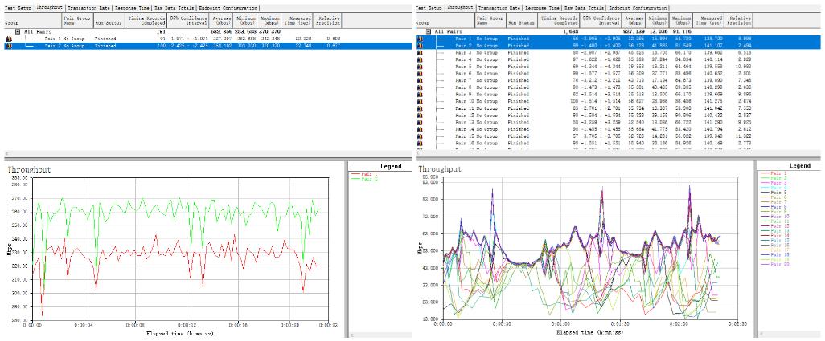Click the Pair 14 row icon in right window
Image resolution: width=825 pixels, height=341 pixels.
pyautogui.click(x=421, y=128)
